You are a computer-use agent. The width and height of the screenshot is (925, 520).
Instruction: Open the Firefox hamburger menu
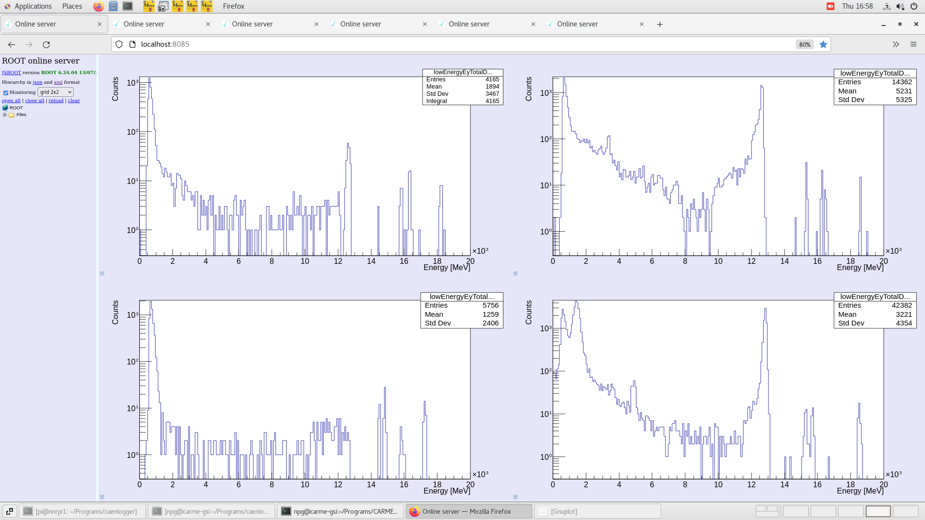pyautogui.click(x=913, y=44)
